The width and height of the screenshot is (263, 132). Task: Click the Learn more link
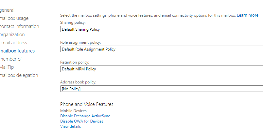248,15
